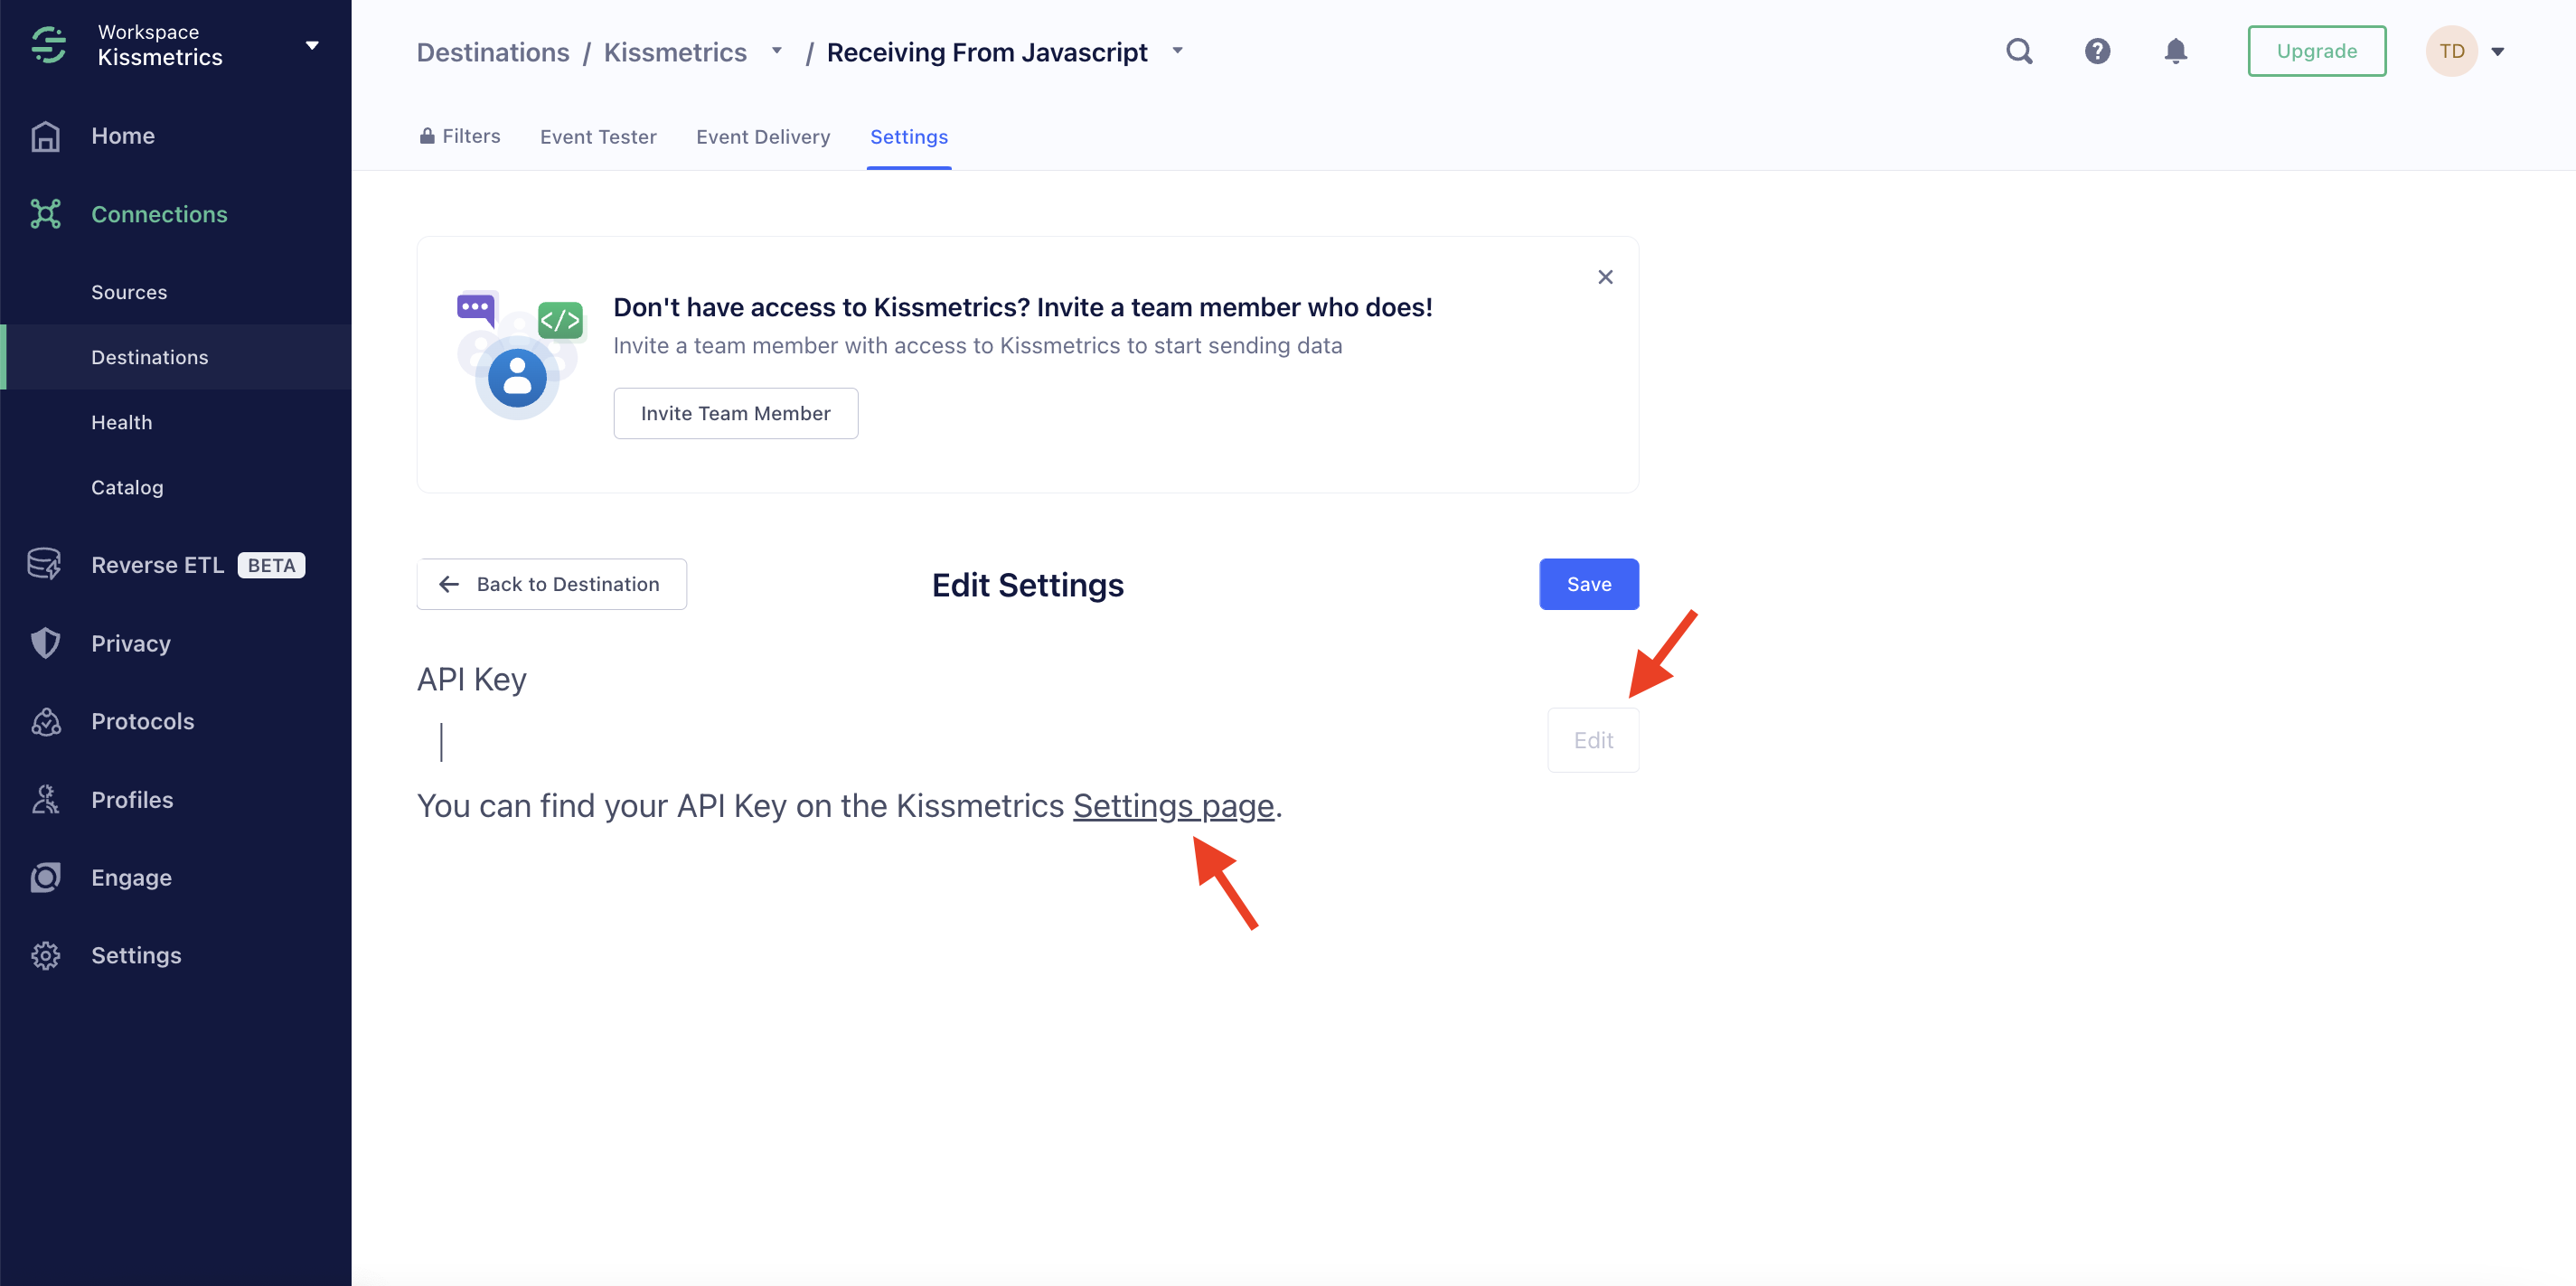
Task: Open Engage in the sidebar
Action: (x=131, y=877)
